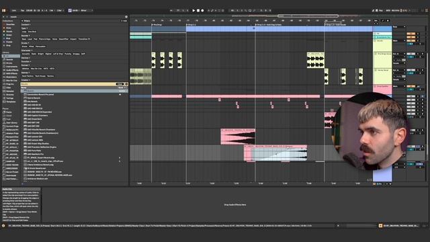
Task: Select Sounds in Library sidebar
Action: pyautogui.click(x=9, y=60)
